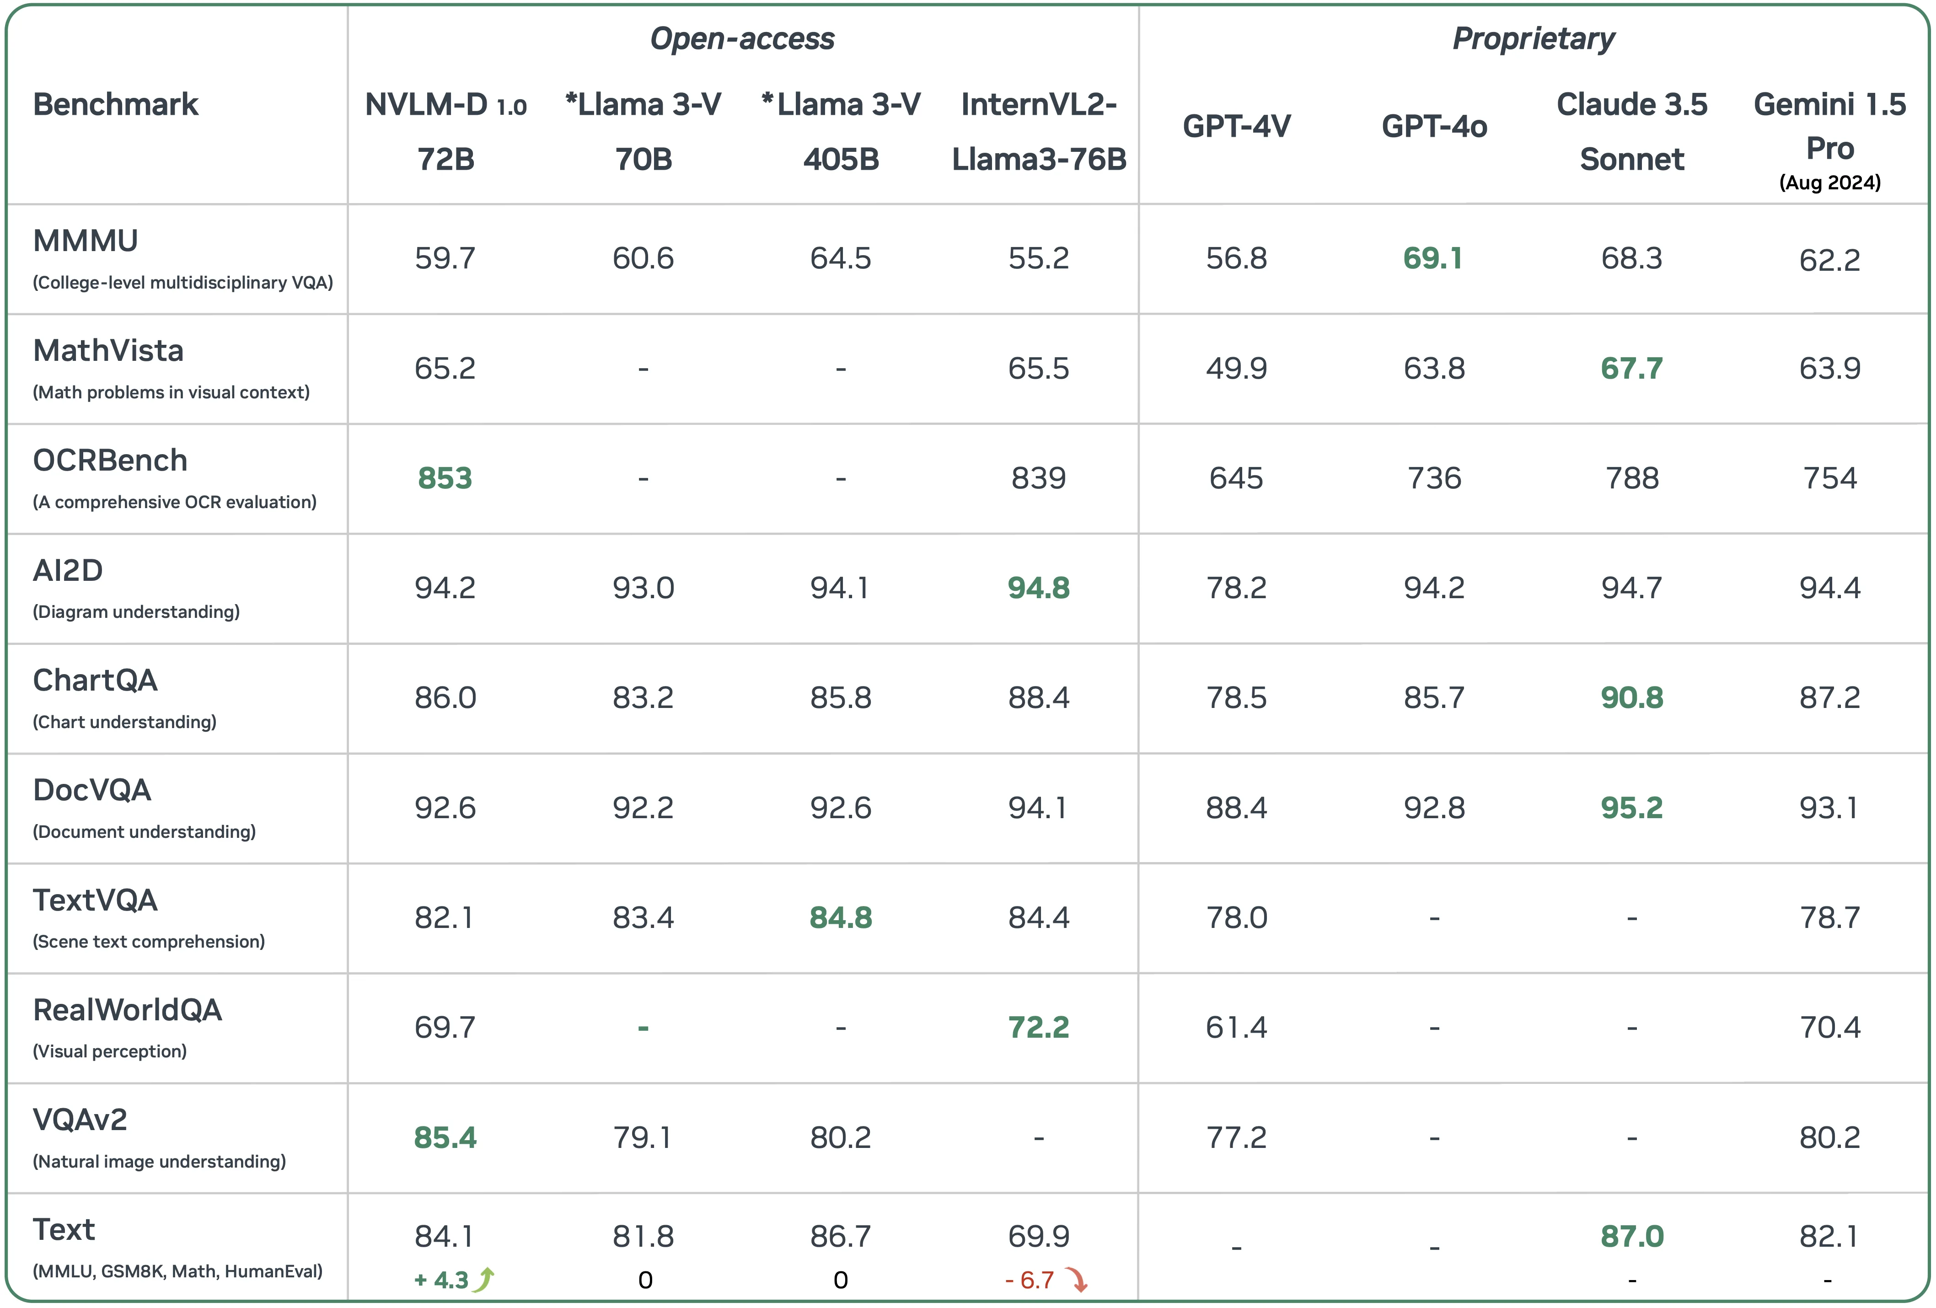This screenshot has width=1936, height=1308.
Task: Select the 86.7 Text score for Llama 405B
Action: click(x=842, y=1236)
